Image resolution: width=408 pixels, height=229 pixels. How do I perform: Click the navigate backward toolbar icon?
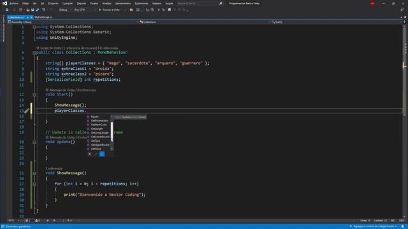[7, 10]
